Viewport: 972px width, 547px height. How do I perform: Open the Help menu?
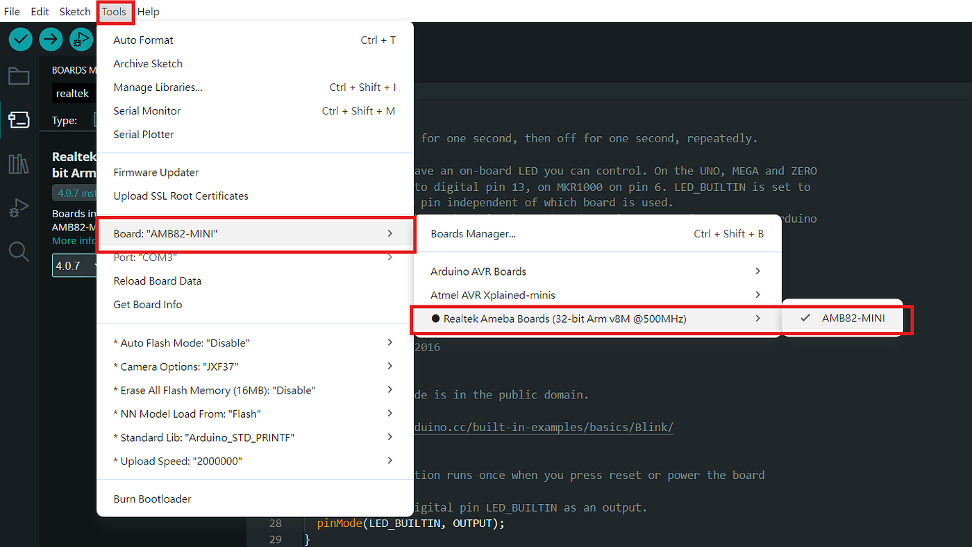(148, 11)
